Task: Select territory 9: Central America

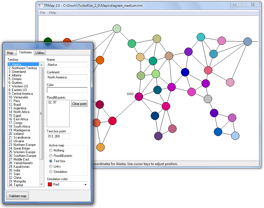Action: (23, 94)
